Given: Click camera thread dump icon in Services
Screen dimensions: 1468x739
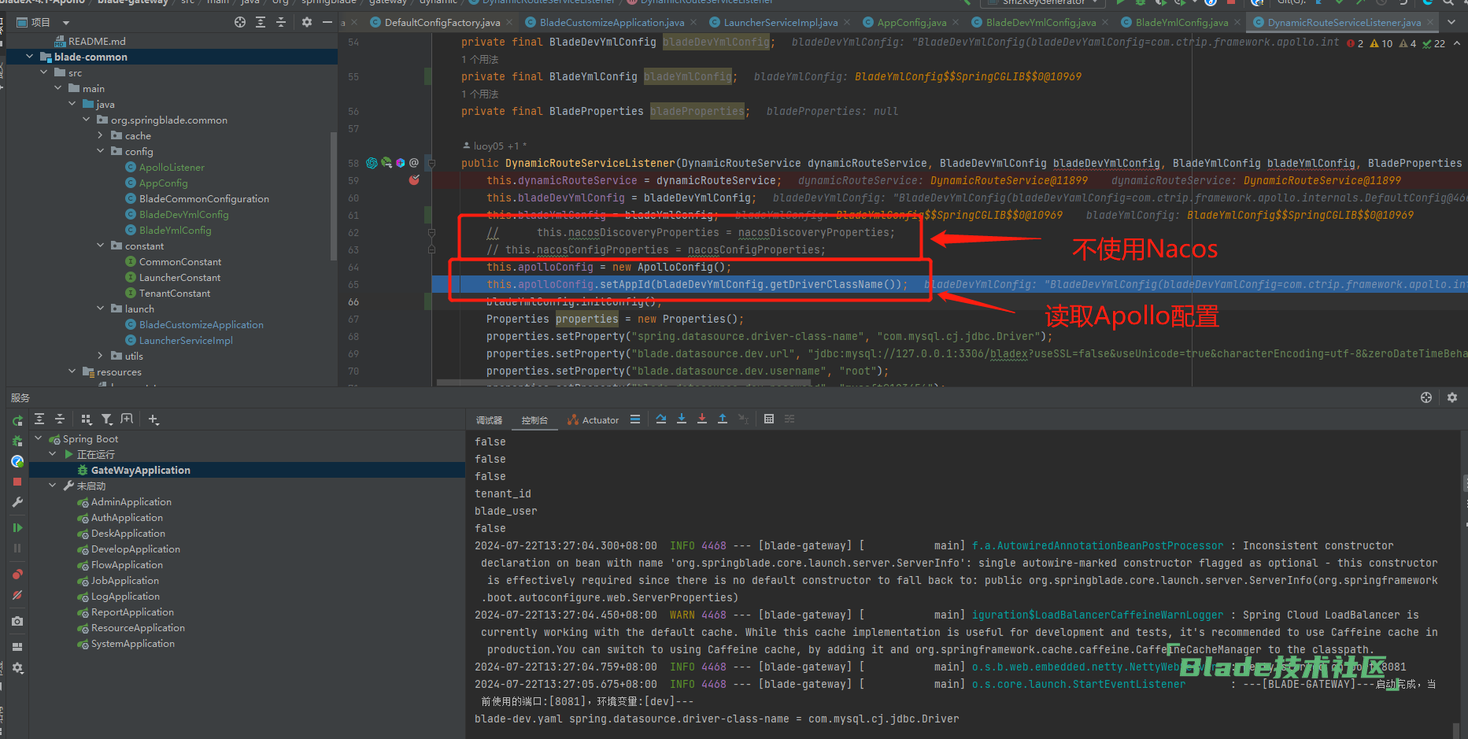Looking at the screenshot, I should [x=17, y=621].
